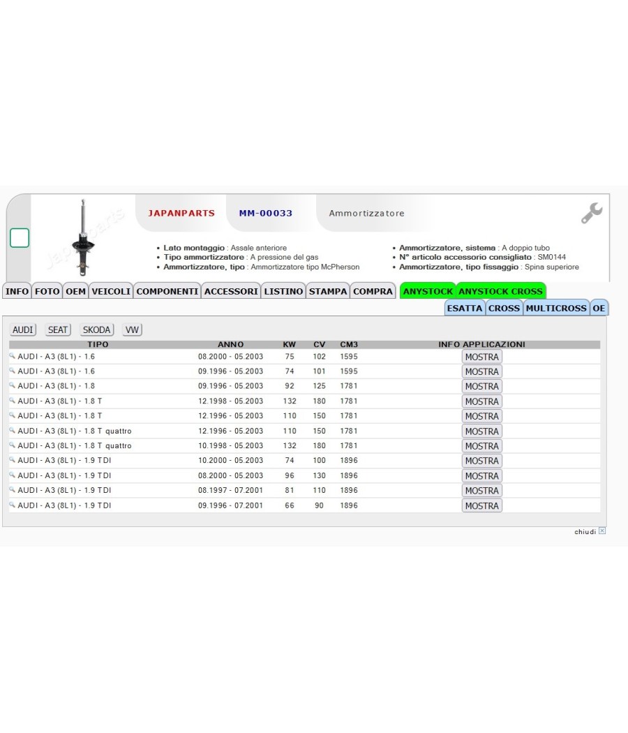Close the panel with the chiudi X icon

click(602, 531)
